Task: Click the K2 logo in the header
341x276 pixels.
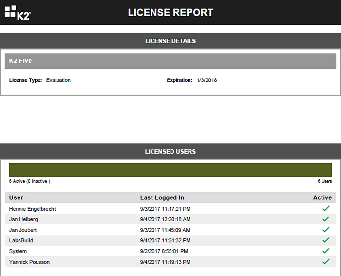Action: pyautogui.click(x=18, y=13)
